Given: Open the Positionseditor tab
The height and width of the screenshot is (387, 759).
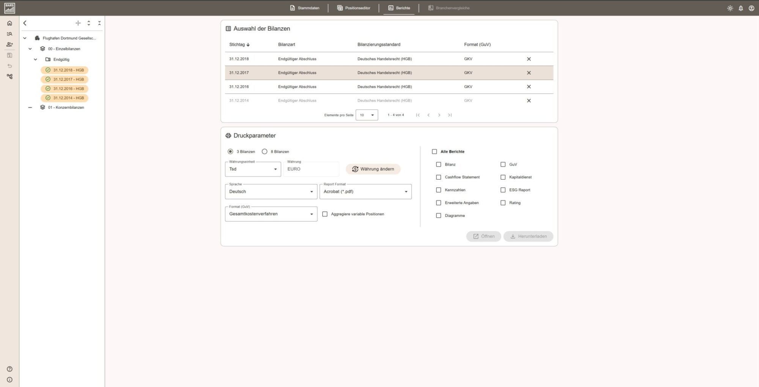Looking at the screenshot, I should pos(353,8).
